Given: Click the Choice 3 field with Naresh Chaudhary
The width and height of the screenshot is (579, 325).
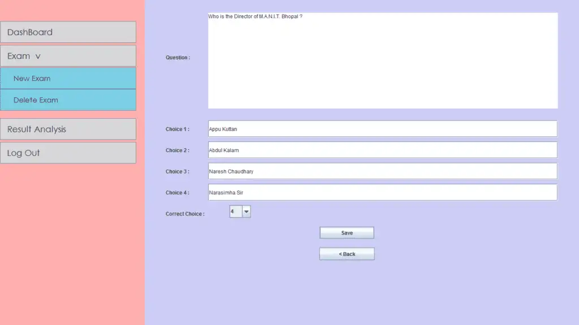Looking at the screenshot, I should click(x=383, y=171).
